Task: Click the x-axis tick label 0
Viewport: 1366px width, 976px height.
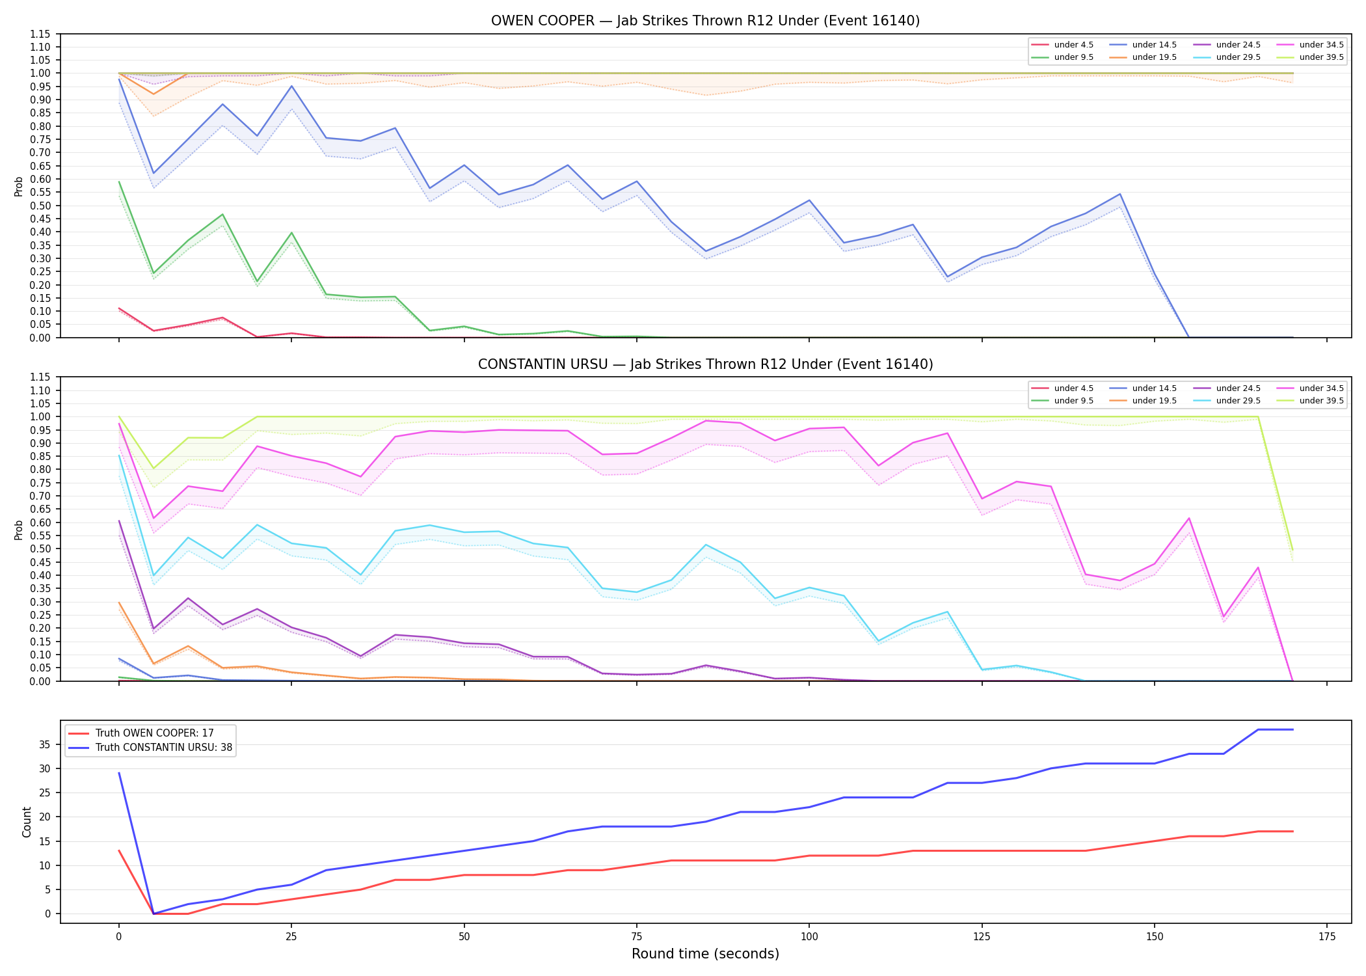Action: (118, 937)
